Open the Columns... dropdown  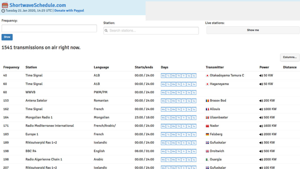click(x=290, y=57)
